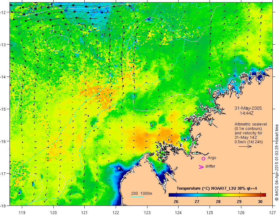279x215 pixels.
Task: Click longitude axis label 119
Action: pyautogui.click(x=22, y=212)
